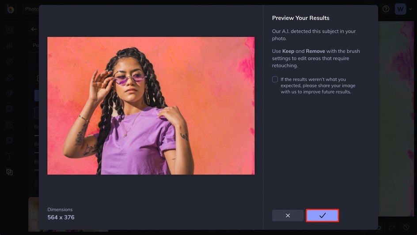Open the Edit sliders sidebar icon
This screenshot has height=235, width=417.
(10, 46)
